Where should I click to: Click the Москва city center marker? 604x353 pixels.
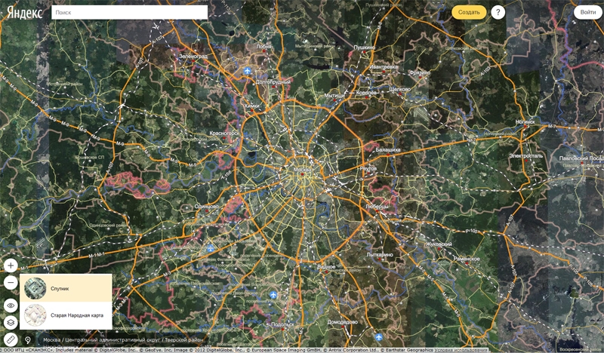303,174
